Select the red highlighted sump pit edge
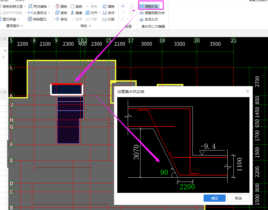 (x=67, y=84)
